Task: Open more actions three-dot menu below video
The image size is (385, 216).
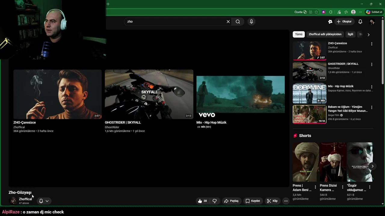Action: [286, 201]
